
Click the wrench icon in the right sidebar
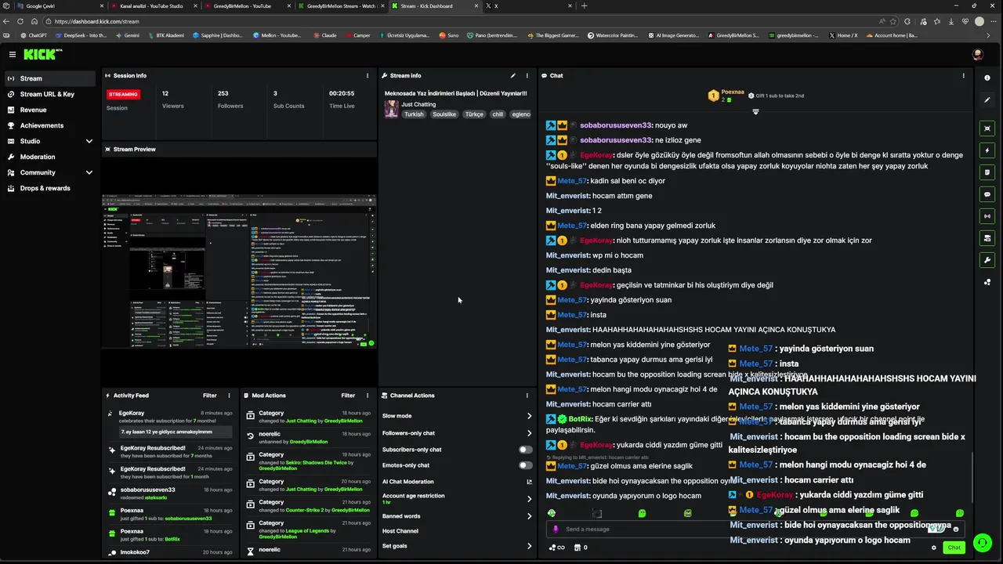point(987,260)
